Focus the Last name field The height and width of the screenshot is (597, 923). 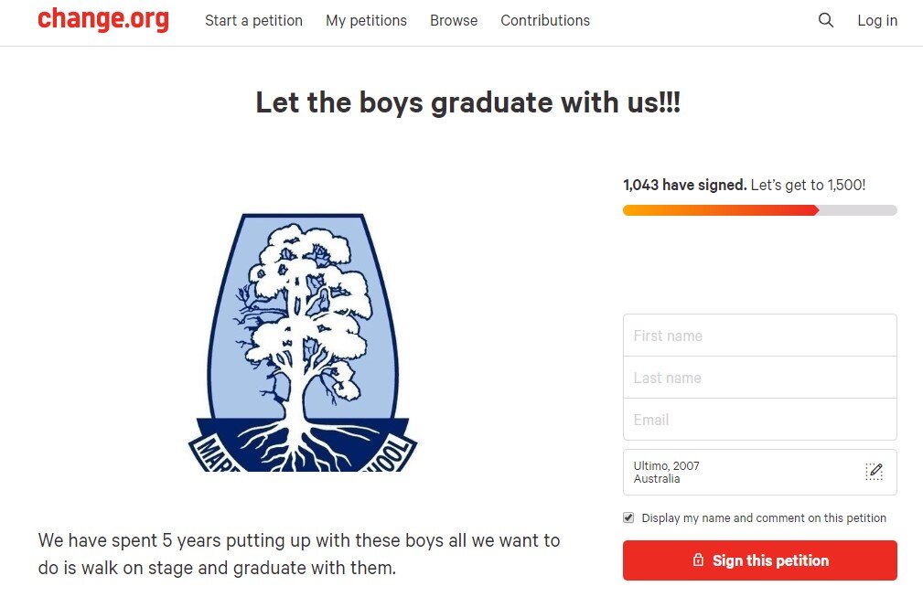(759, 378)
